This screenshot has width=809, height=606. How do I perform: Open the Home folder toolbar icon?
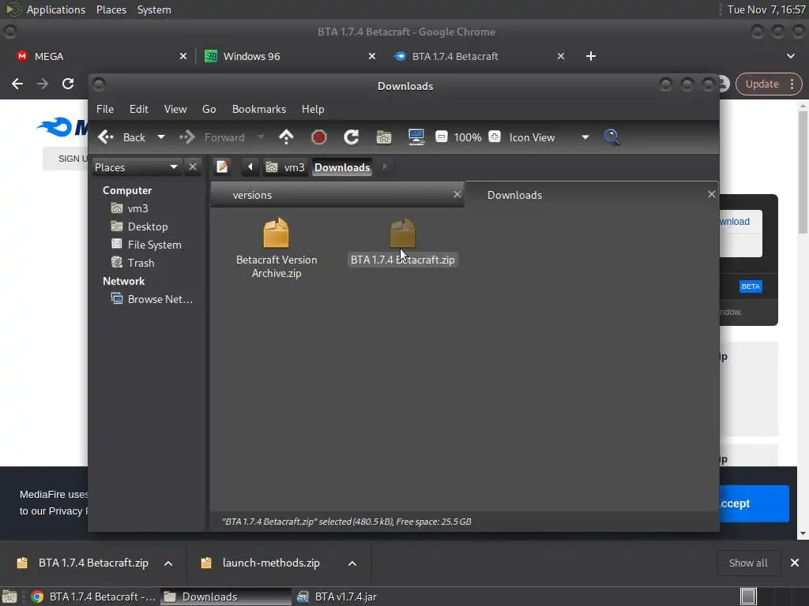(x=384, y=137)
